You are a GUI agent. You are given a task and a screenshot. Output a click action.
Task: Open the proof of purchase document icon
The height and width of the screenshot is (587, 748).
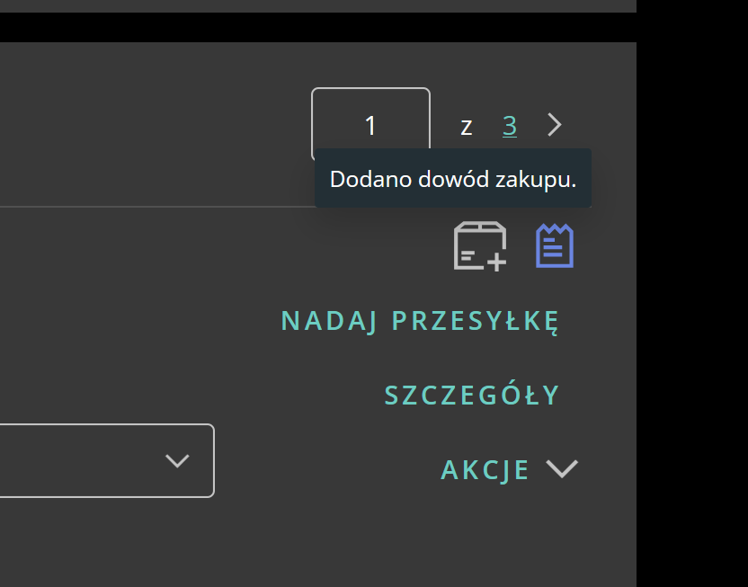(555, 245)
